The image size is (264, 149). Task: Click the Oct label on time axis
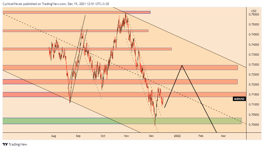[x=103, y=136]
